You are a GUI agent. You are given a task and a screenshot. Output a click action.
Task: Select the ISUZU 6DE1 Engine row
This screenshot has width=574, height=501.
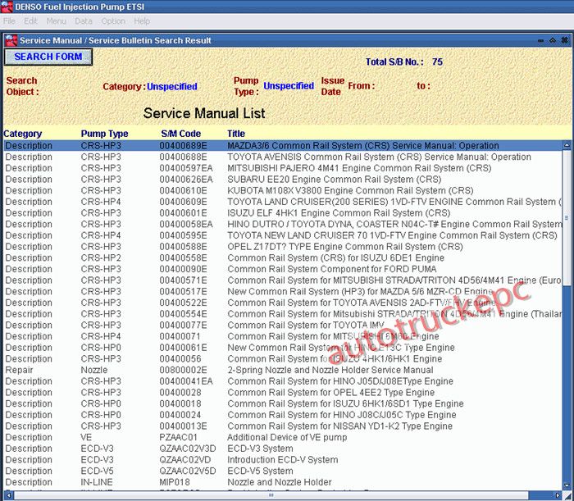(283, 258)
